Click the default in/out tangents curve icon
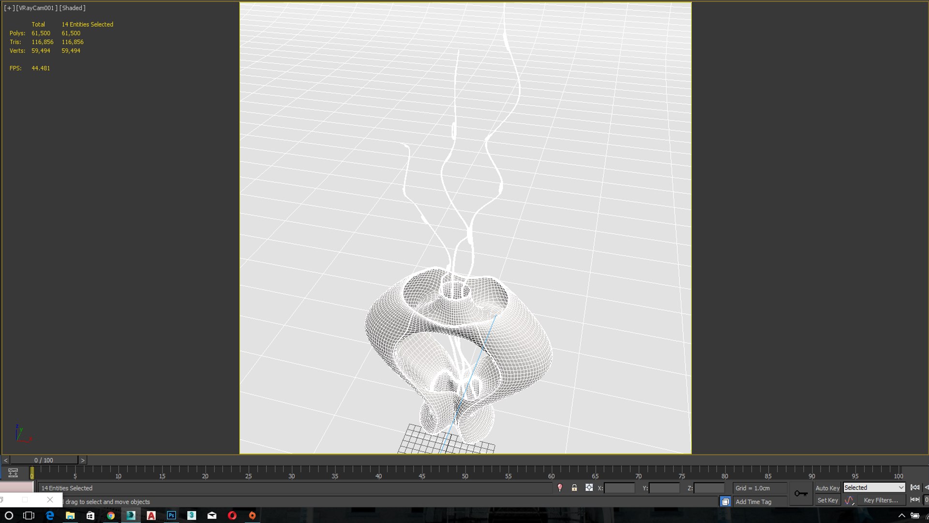 pos(849,500)
